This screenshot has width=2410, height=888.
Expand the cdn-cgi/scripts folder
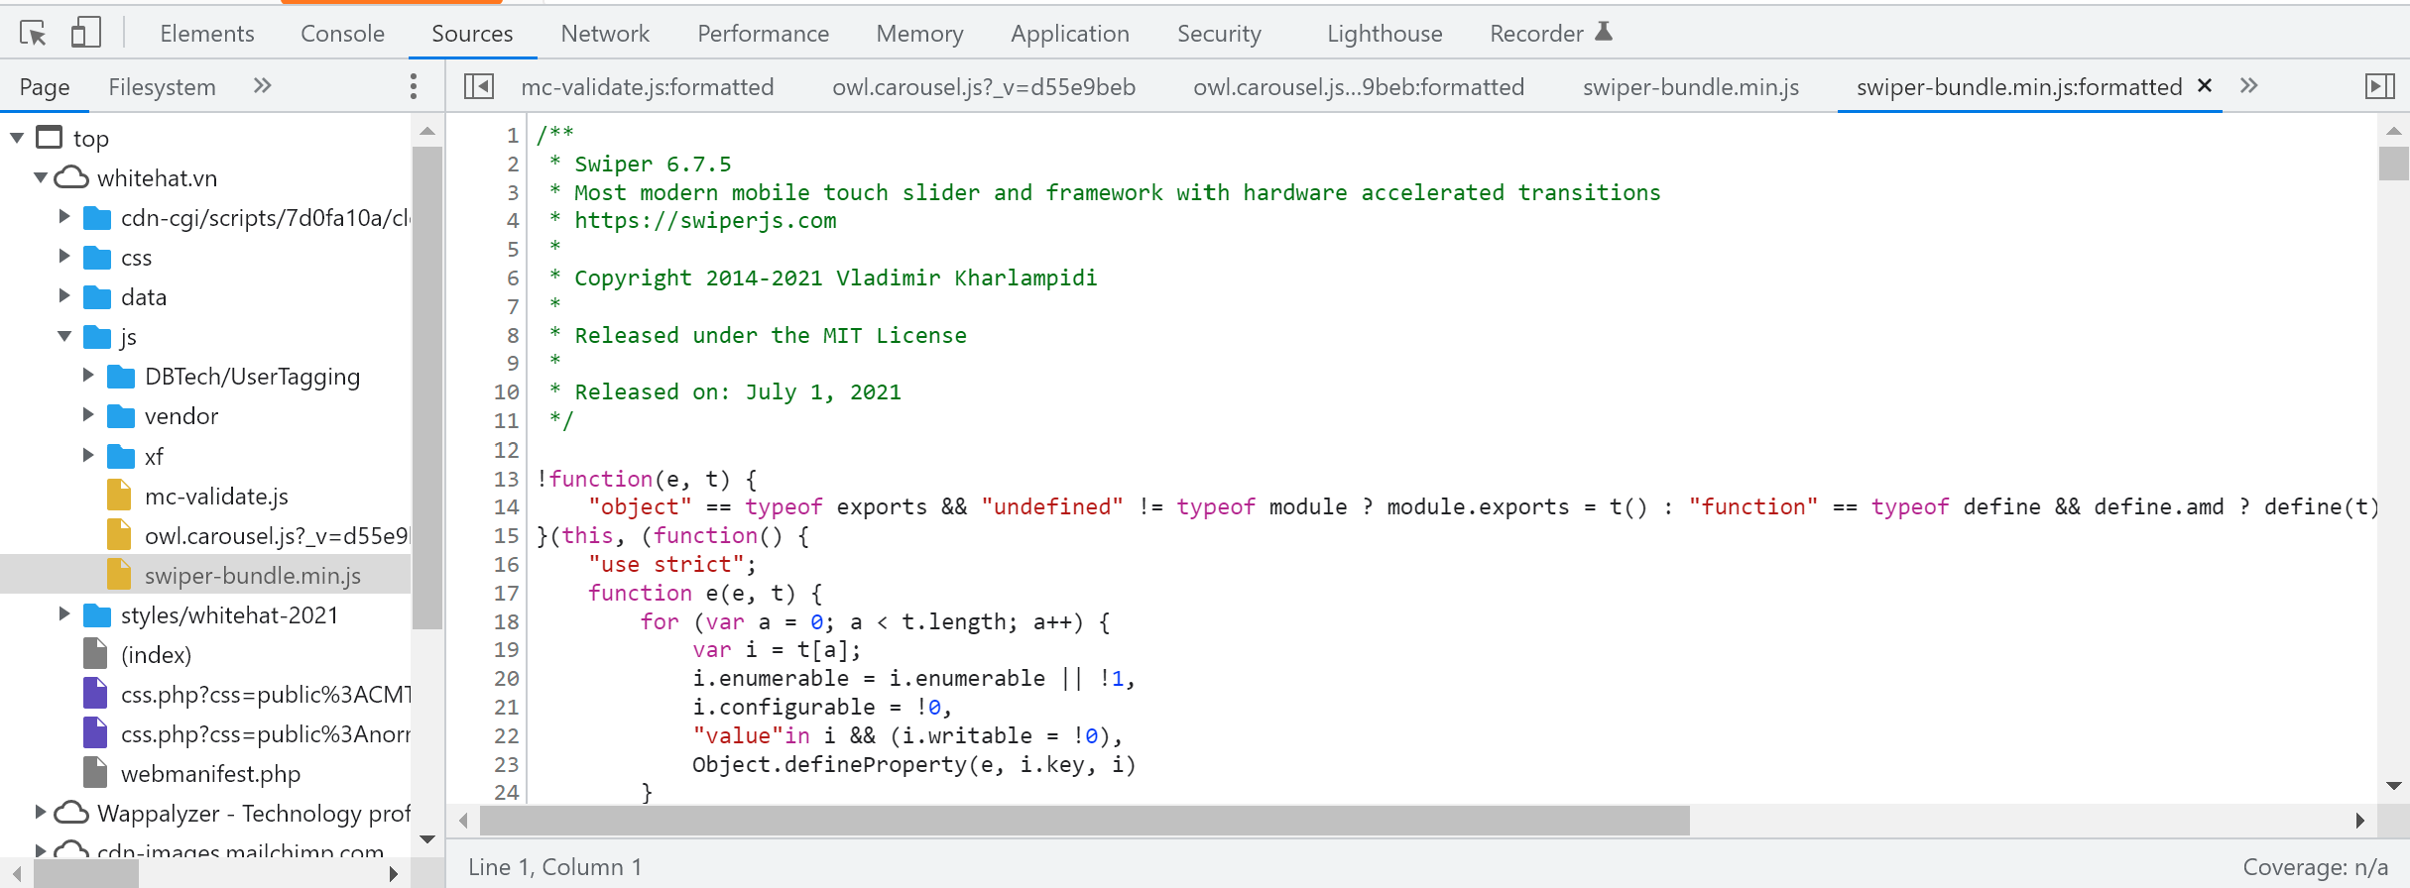click(x=64, y=216)
